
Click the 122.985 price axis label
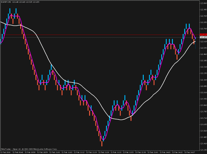point(203,10)
